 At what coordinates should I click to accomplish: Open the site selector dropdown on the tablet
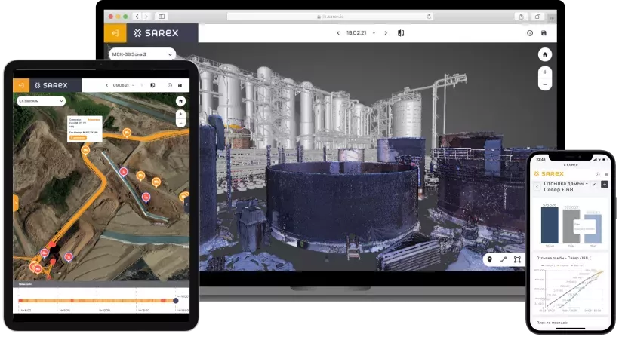[x=41, y=100]
